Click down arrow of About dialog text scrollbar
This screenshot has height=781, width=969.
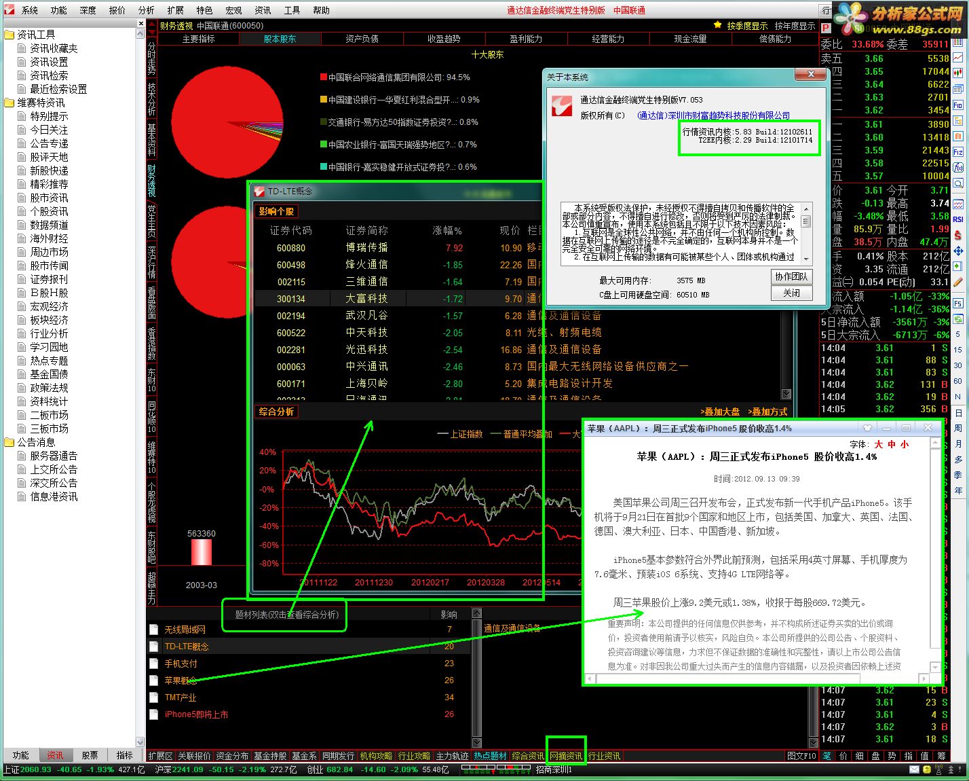806,258
